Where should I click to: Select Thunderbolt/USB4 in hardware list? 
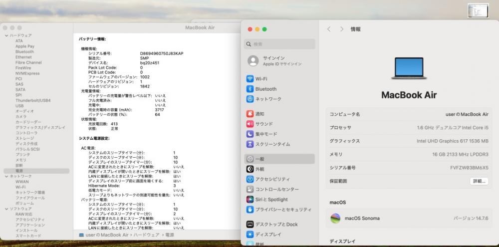click(33, 100)
